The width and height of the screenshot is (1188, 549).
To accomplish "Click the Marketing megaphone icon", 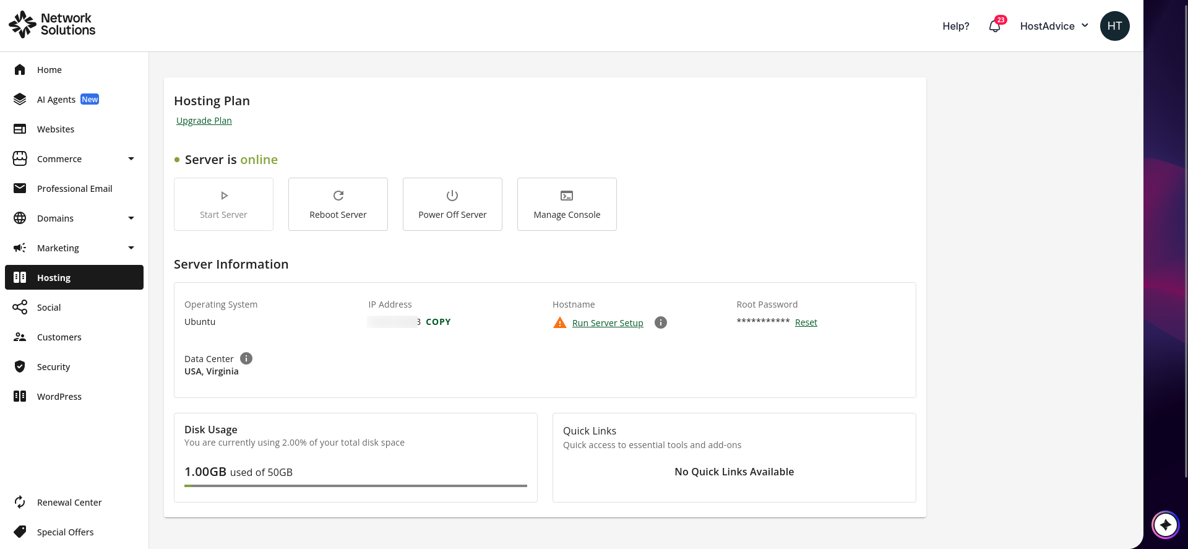I will (20, 248).
